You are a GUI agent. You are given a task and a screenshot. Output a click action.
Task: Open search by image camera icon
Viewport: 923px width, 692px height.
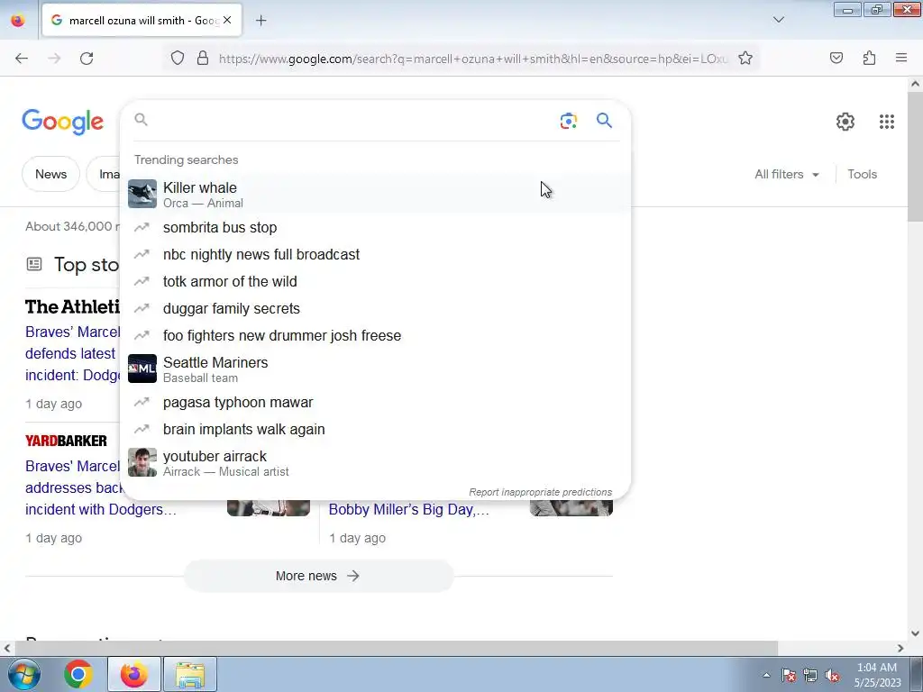568,121
